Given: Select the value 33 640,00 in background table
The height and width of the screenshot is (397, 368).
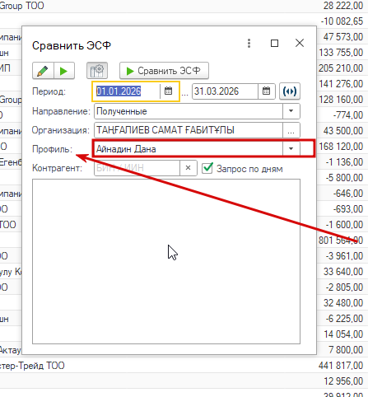Looking at the screenshot, I should [343, 272].
